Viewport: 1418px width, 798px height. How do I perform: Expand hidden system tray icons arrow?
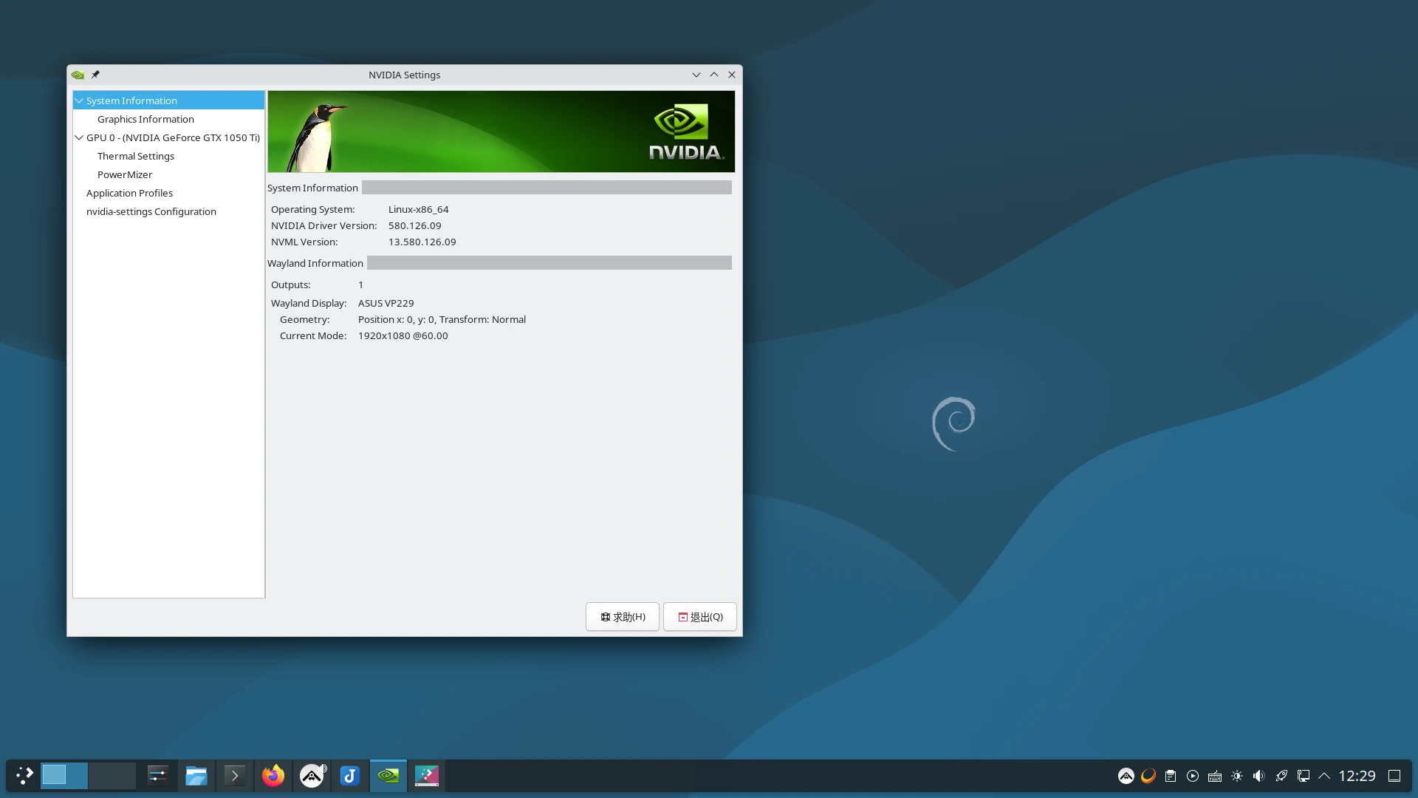[1324, 776]
